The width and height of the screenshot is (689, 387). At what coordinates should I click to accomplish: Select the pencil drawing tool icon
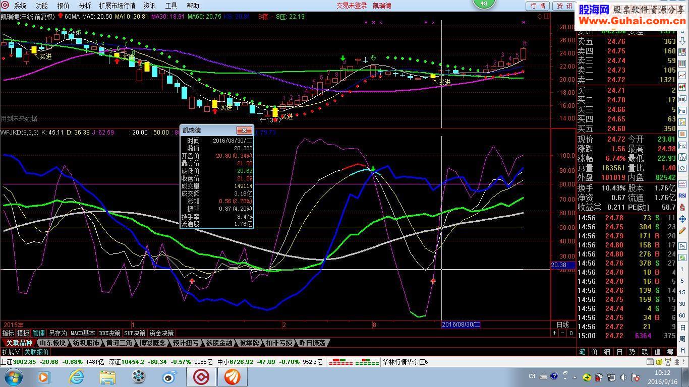pos(682,231)
